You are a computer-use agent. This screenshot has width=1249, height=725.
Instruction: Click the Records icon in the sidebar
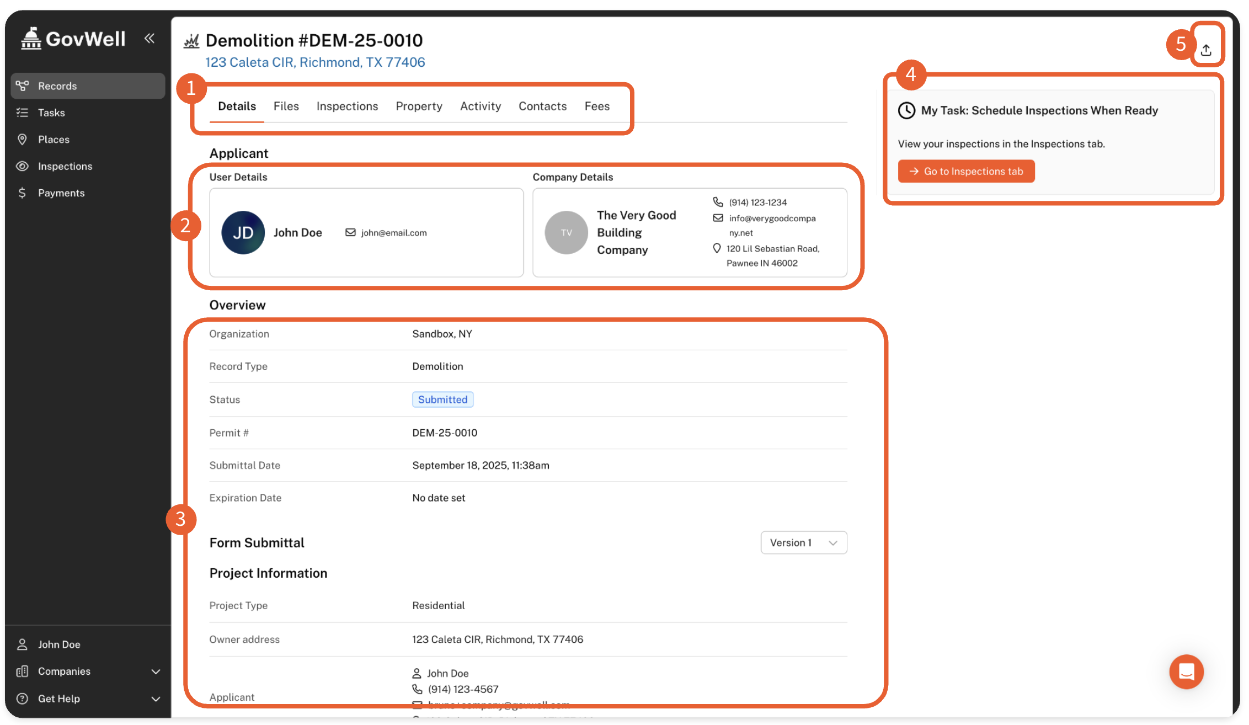click(x=22, y=86)
